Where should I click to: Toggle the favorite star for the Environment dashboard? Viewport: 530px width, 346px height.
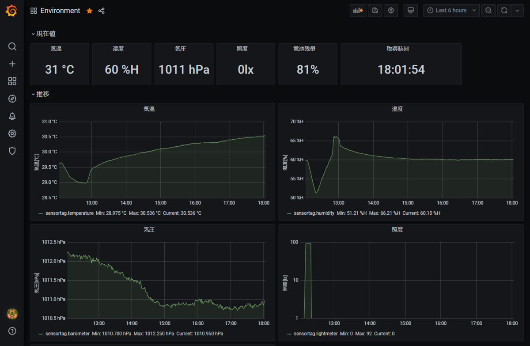pos(90,11)
